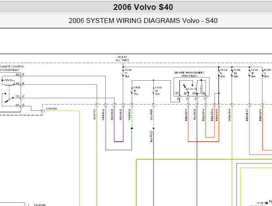Click terminal 85 inside Engine Management Main Relay
This screenshot has height=206, width=272.
click(194, 94)
